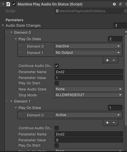
Task: Click the MachinePlayAudioOnStatus script reference field
Action: (x=89, y=11)
